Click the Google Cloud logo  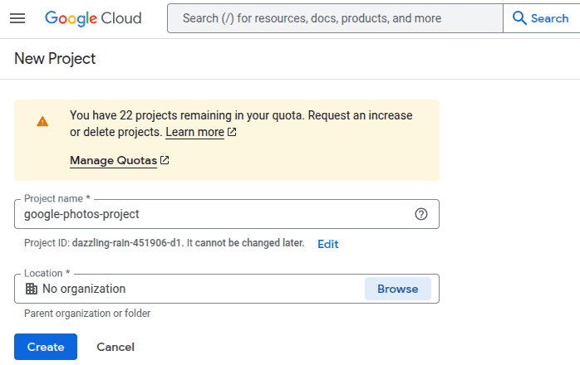point(93,18)
